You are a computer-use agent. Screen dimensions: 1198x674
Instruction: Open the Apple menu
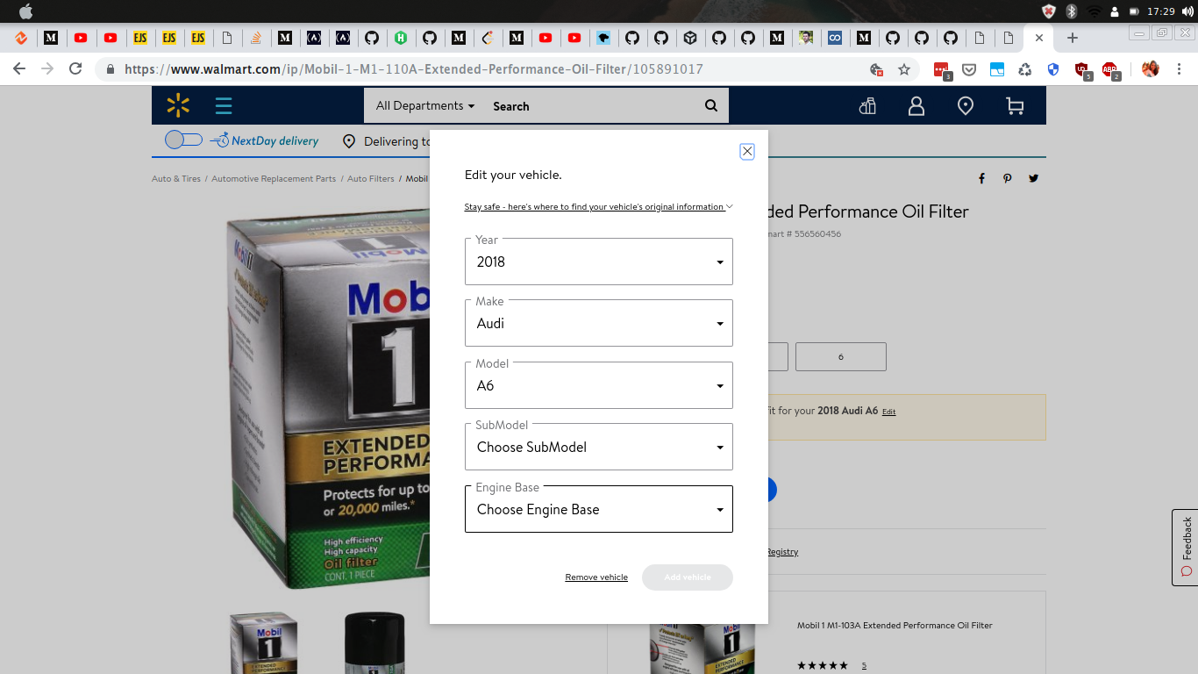(25, 11)
